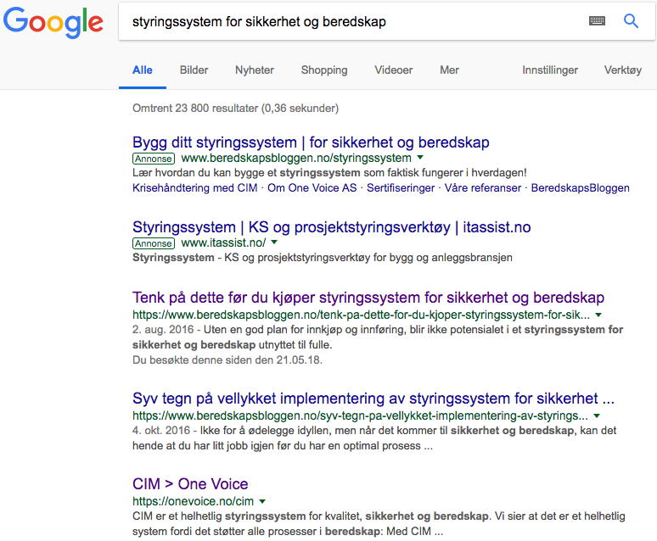Open the Shopping tab
657x541 pixels.
tap(324, 70)
